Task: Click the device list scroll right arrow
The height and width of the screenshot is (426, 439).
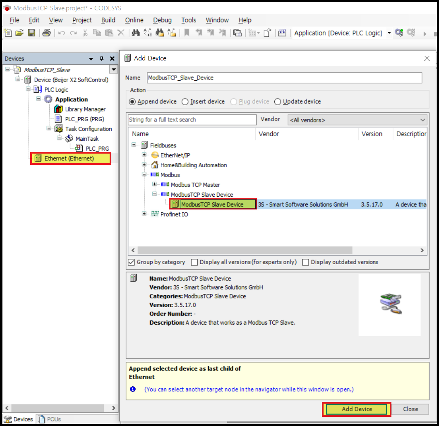Action: tap(422, 250)
